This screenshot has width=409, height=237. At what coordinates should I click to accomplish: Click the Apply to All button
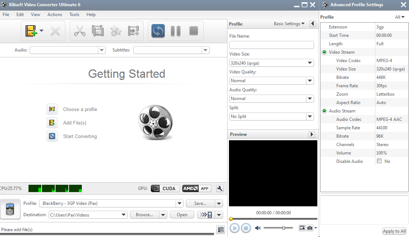pyautogui.click(x=394, y=231)
